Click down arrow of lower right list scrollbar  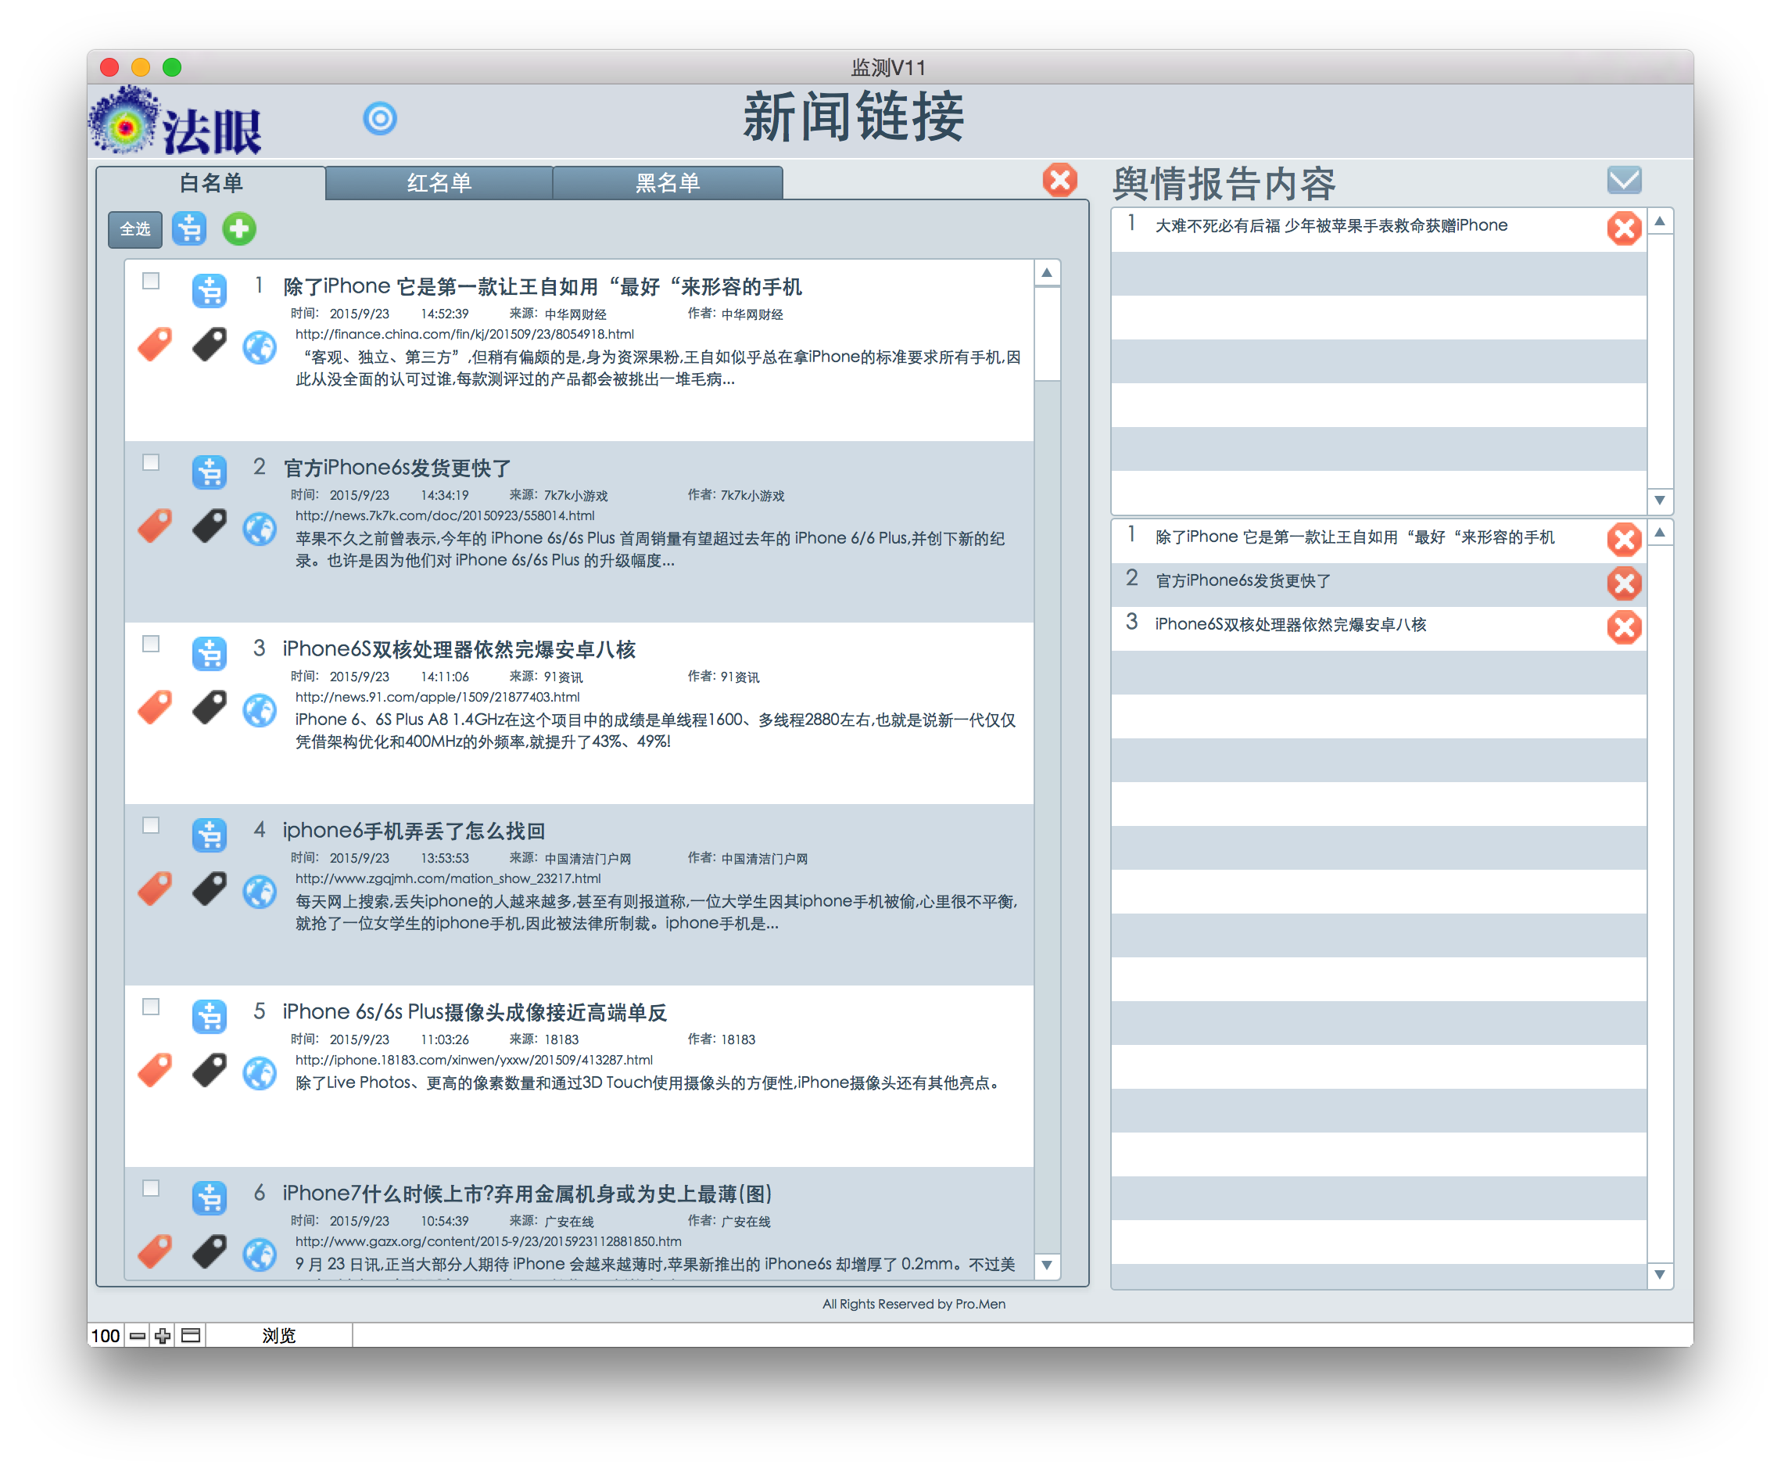point(1660,1274)
